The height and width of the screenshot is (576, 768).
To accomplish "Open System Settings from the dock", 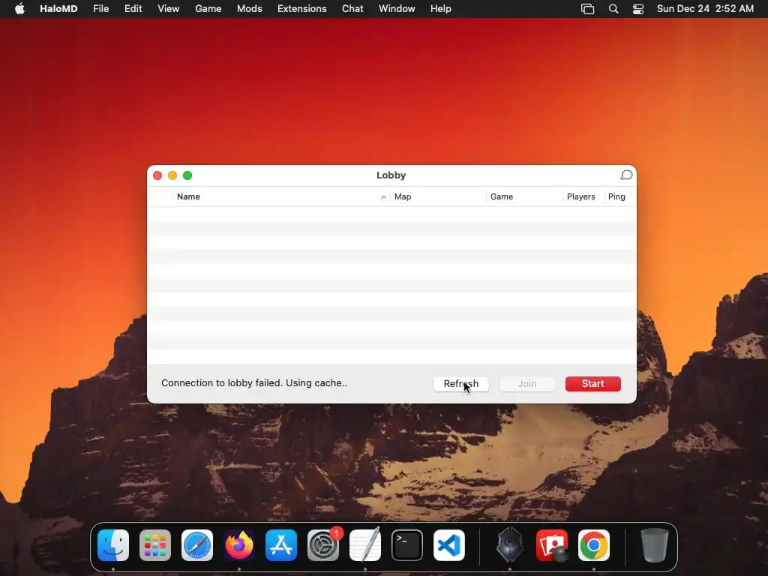I will (x=323, y=545).
